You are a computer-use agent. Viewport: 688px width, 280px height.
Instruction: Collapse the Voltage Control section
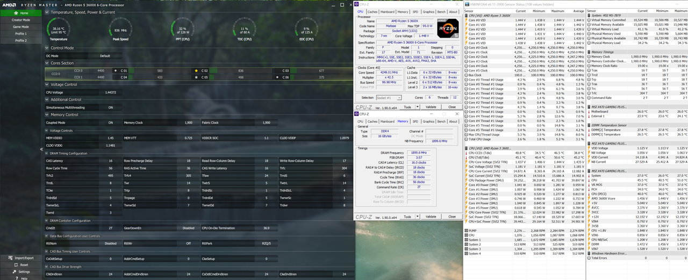click(x=47, y=84)
